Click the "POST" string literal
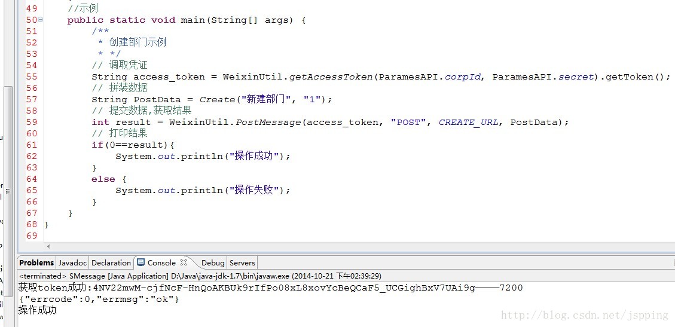 tap(408, 122)
